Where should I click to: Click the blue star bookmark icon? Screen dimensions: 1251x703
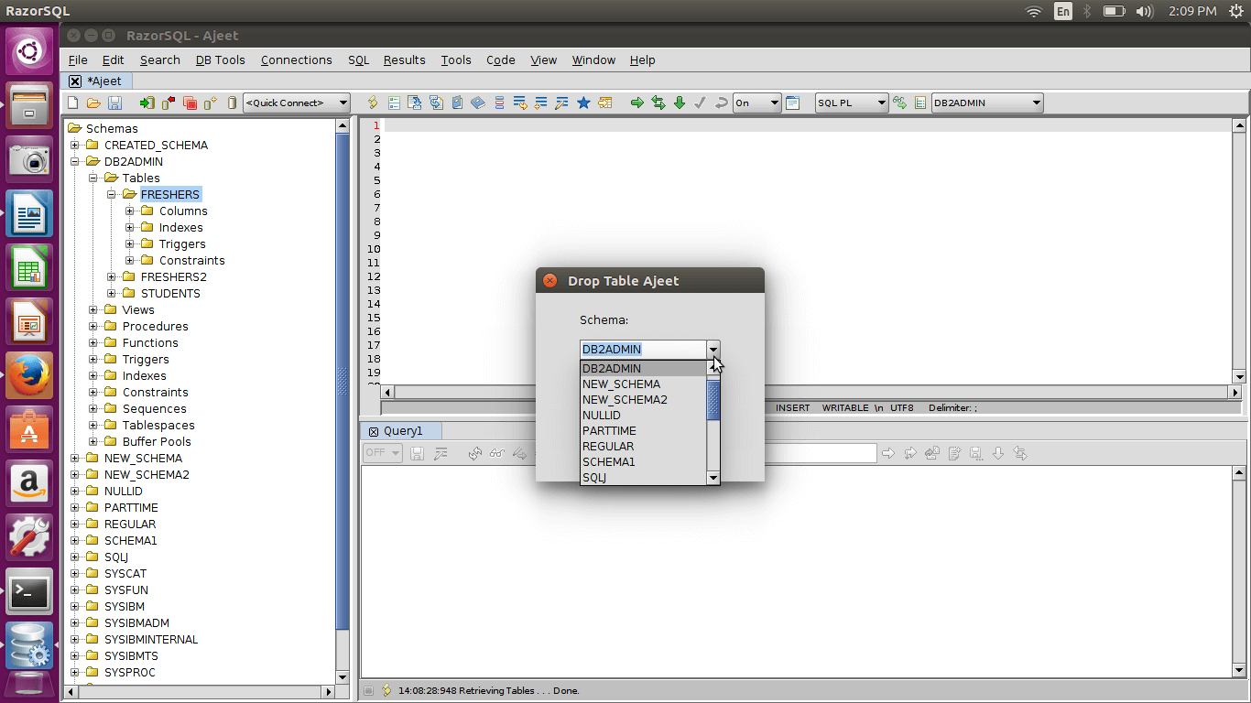coord(583,103)
